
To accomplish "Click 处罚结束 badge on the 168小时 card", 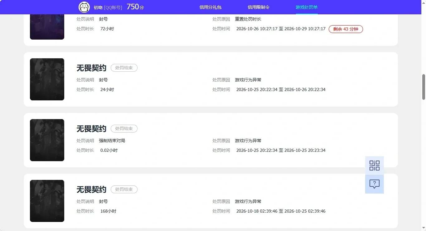I will click(124, 189).
